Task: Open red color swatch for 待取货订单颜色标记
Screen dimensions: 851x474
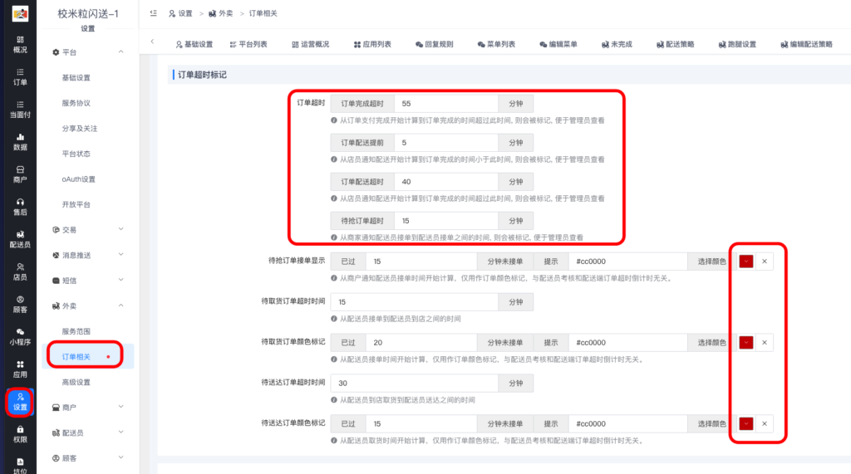Action: [x=746, y=343]
